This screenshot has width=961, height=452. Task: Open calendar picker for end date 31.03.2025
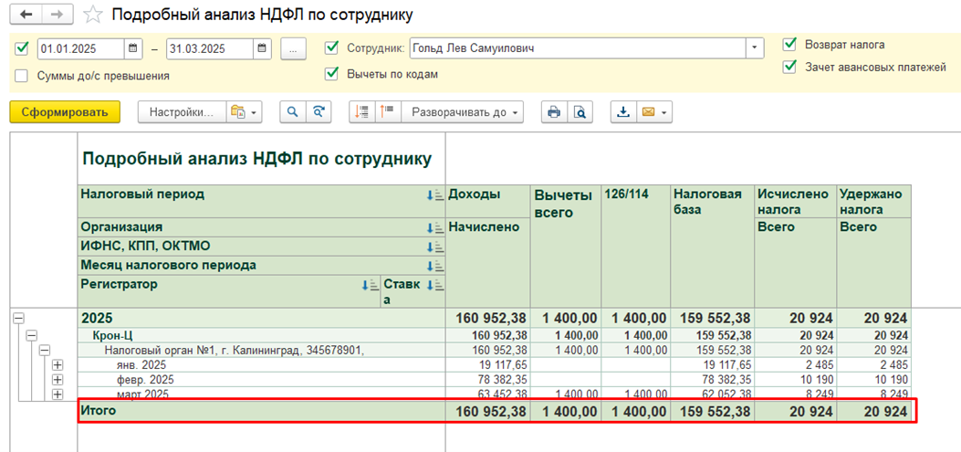tap(262, 48)
